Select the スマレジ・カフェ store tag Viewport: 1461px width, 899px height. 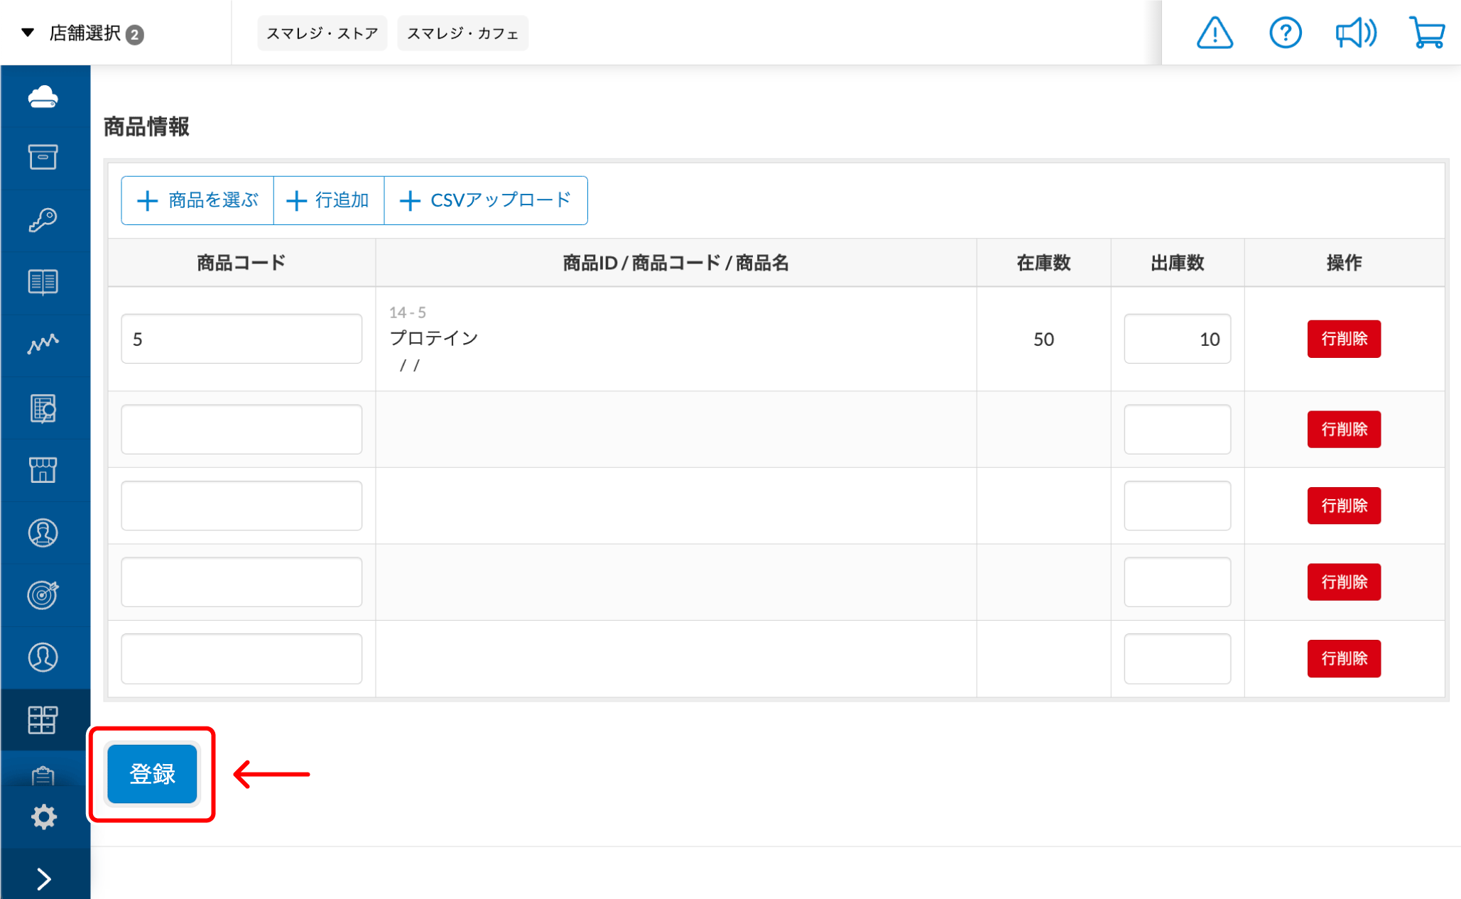(462, 33)
